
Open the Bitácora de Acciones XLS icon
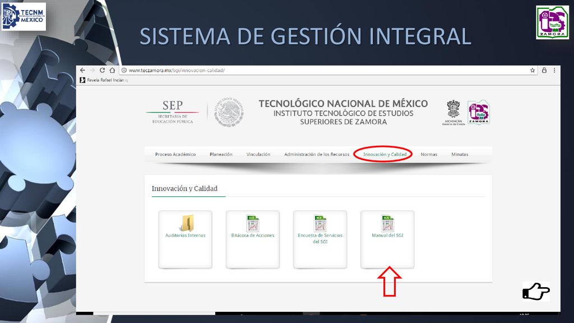pyautogui.click(x=253, y=223)
